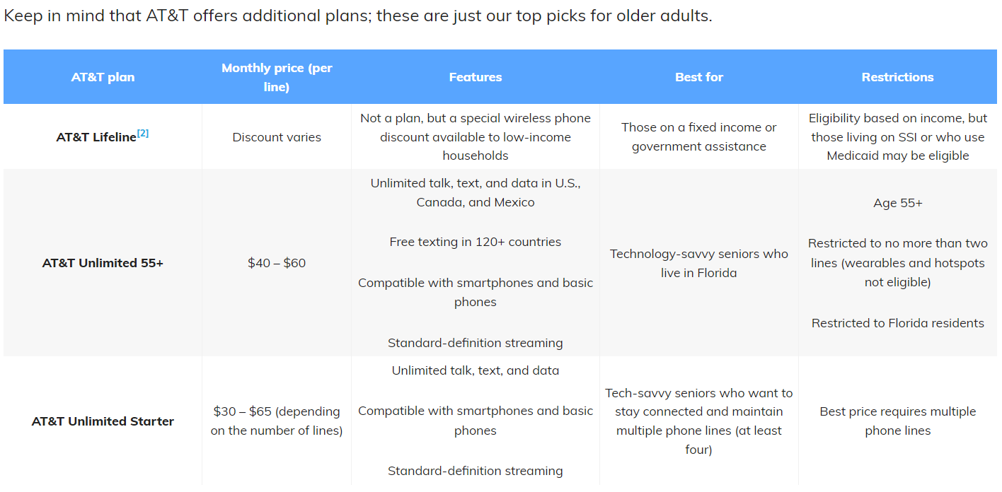This screenshot has width=1002, height=492.
Task: Select the Restricted to Florida residents text
Action: pyautogui.click(x=898, y=323)
